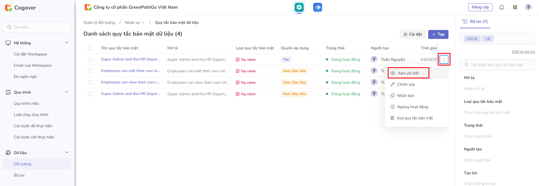
Task: Open user avatar profile menu
Action: pos(529,7)
